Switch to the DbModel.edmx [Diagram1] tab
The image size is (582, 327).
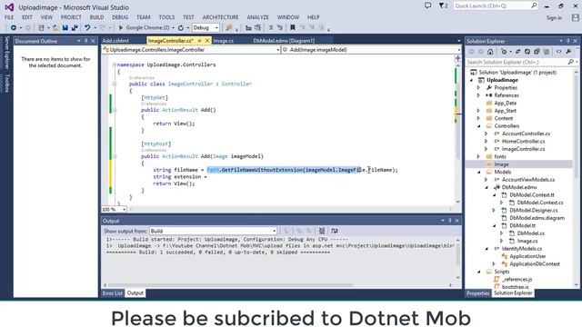tap(284, 41)
